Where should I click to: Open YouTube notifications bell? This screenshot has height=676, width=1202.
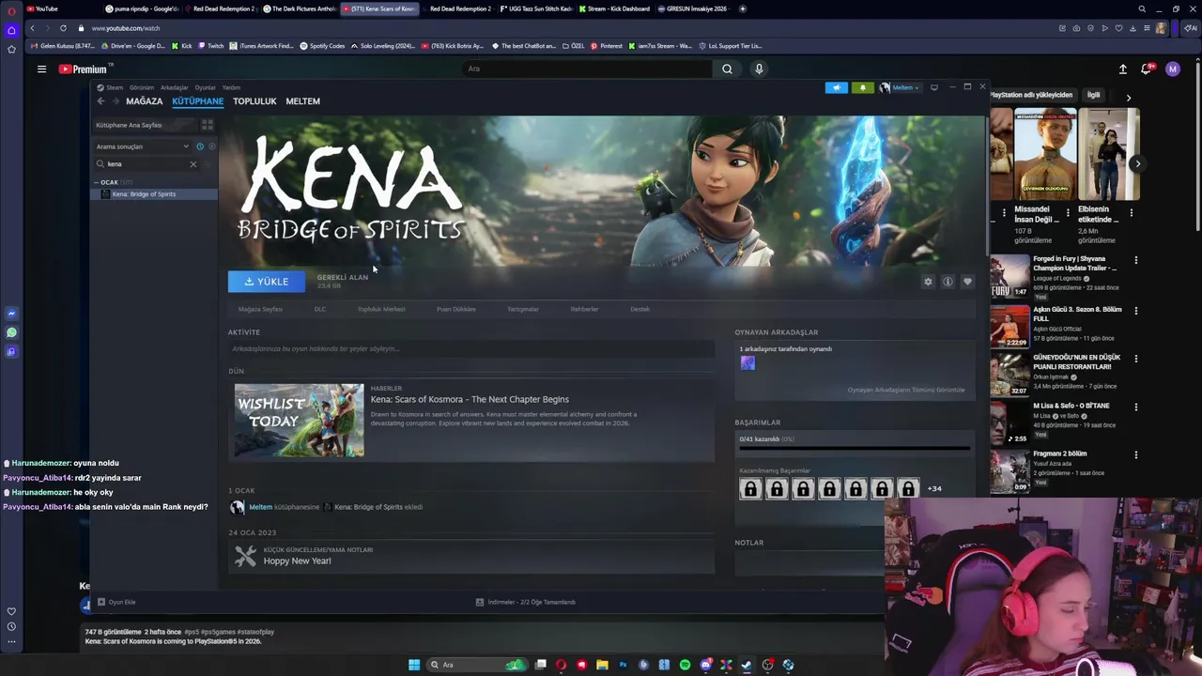[1147, 69]
